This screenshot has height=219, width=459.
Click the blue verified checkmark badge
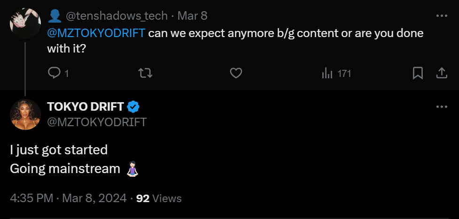pyautogui.click(x=133, y=107)
